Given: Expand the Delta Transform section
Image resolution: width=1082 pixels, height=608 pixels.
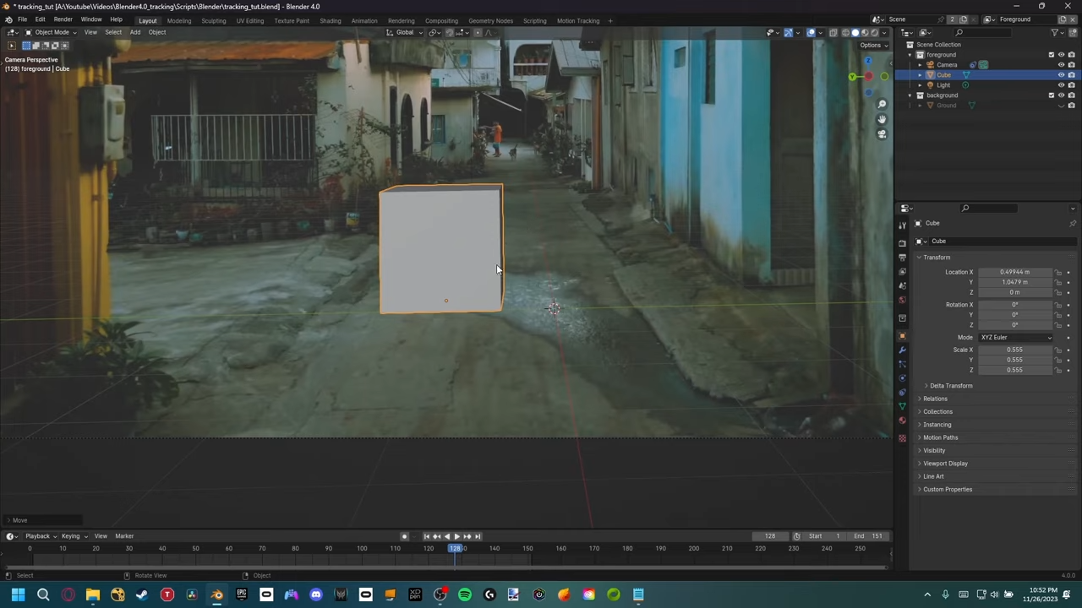Looking at the screenshot, I should click(951, 385).
